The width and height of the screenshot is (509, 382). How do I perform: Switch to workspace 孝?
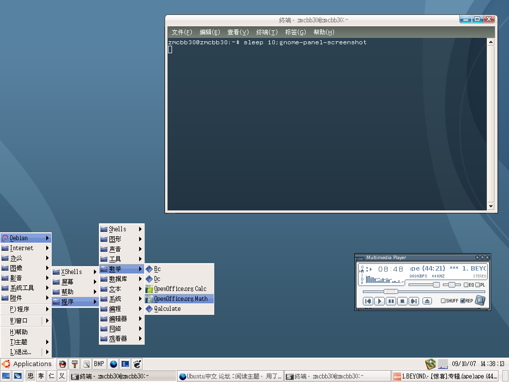[x=41, y=376]
